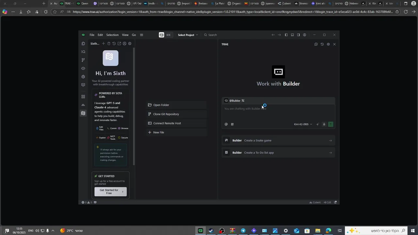Open Sixth database storage icon
This screenshot has width=418, height=235.
(109, 44)
